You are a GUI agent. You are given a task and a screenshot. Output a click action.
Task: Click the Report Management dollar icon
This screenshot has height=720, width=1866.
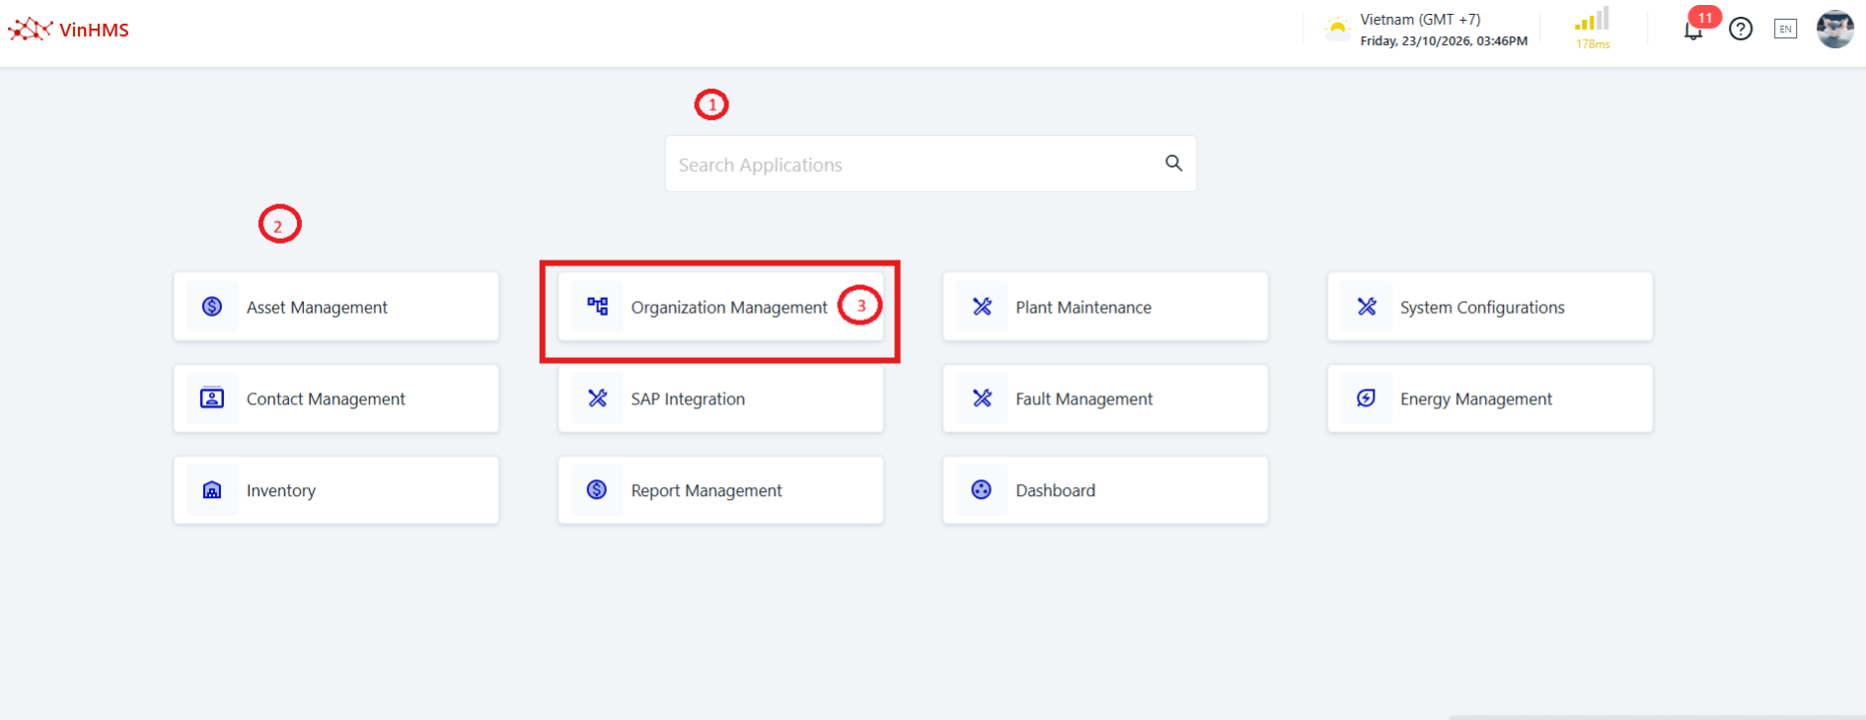[x=597, y=490]
